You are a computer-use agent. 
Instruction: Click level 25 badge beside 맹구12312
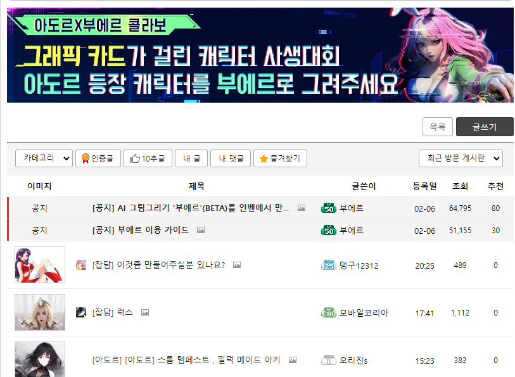click(x=328, y=265)
